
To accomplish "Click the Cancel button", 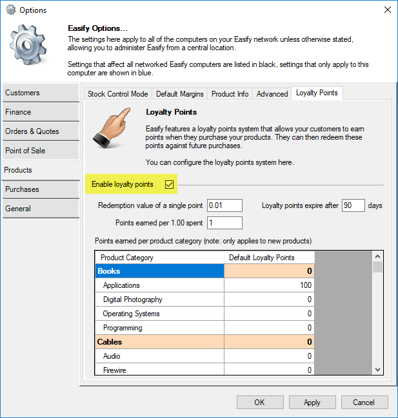I will coord(364,403).
